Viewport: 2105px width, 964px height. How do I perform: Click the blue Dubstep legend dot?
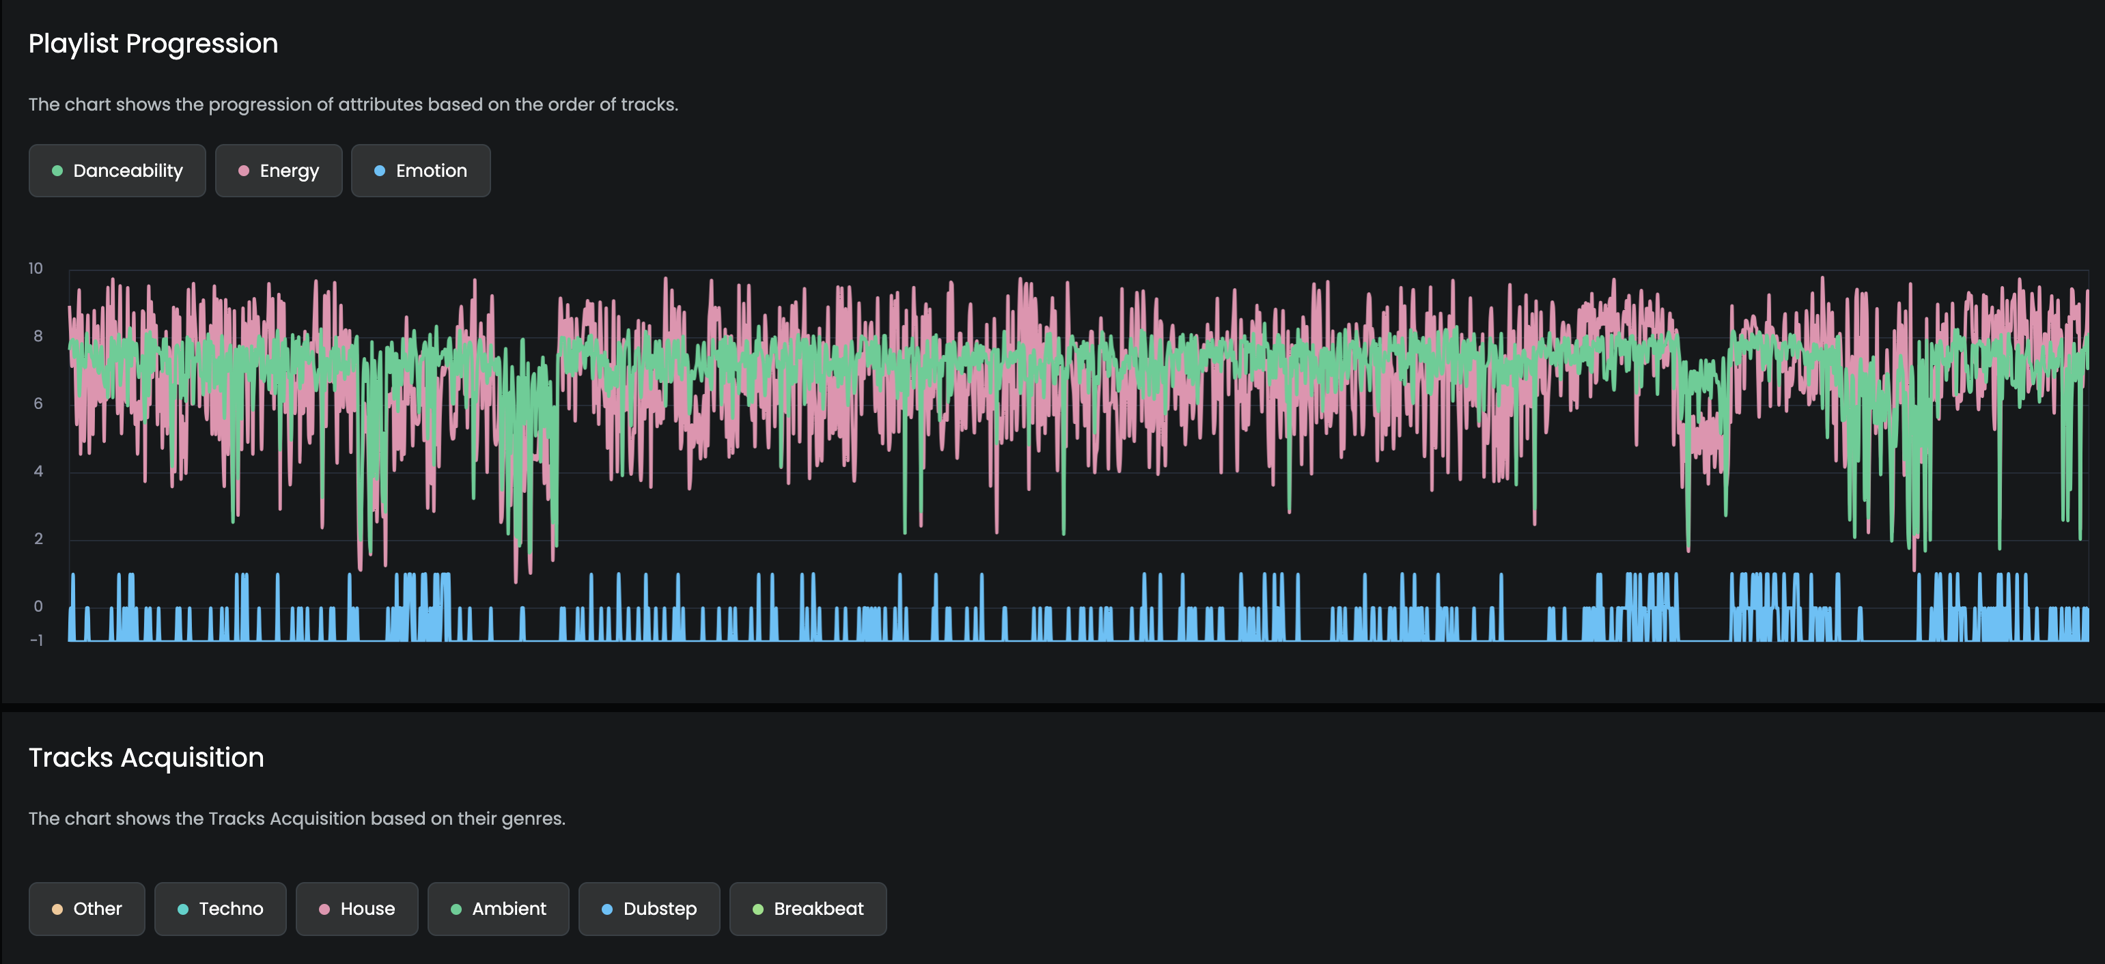[x=607, y=909]
